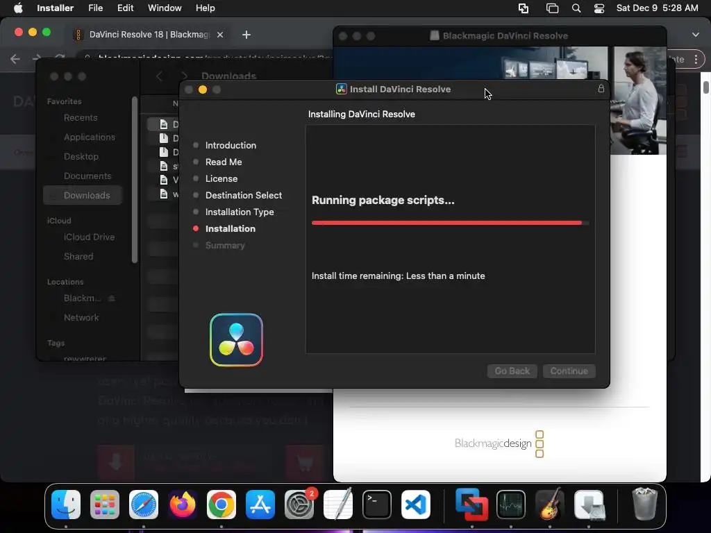Select Downloads in Finder sidebar

(x=83, y=195)
